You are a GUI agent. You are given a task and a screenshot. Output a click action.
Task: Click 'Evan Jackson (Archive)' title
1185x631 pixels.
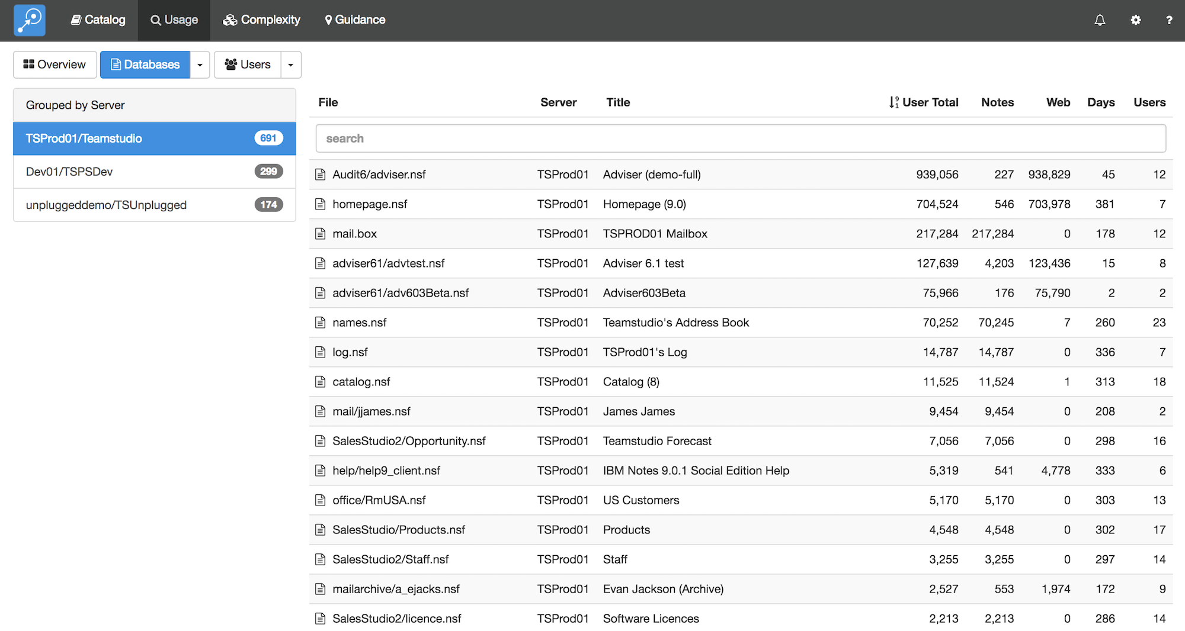(x=664, y=589)
